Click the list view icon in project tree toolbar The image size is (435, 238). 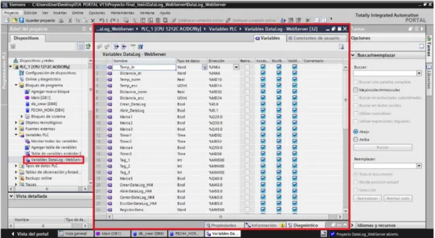pyautogui.click(x=80, y=46)
